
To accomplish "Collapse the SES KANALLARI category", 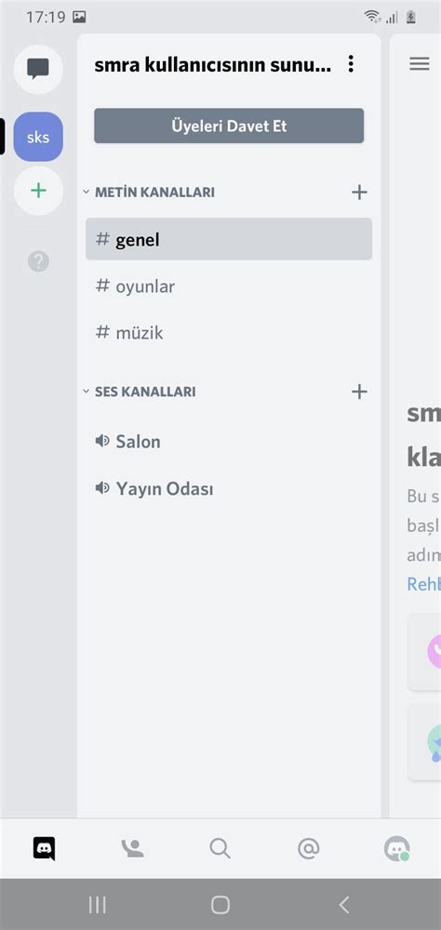I will pyautogui.click(x=139, y=392).
